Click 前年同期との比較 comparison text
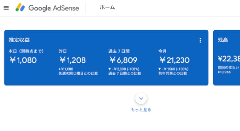This screenshot has height=131, width=240. point(173,73)
